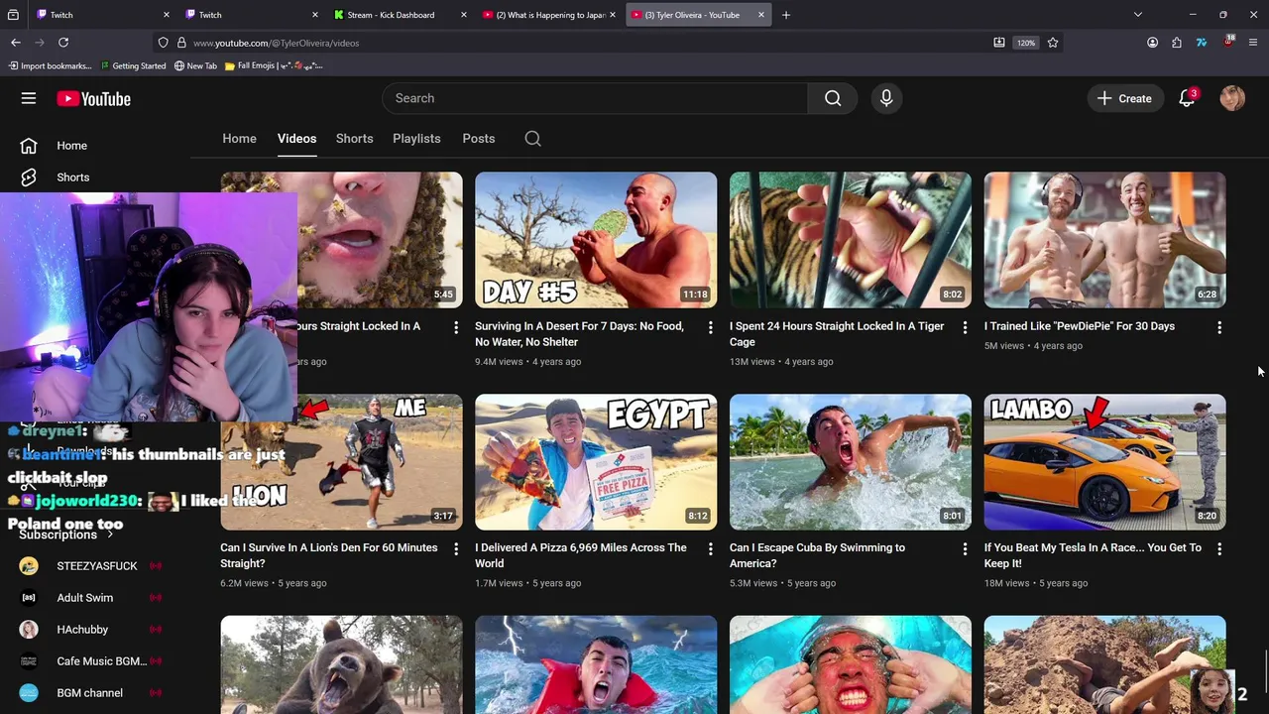Search within channel magnifier icon
This screenshot has height=714, width=1269.
(x=532, y=139)
